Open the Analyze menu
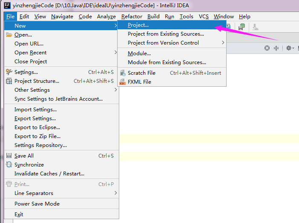Viewport: 299px width, 223px height. [x=106, y=17]
